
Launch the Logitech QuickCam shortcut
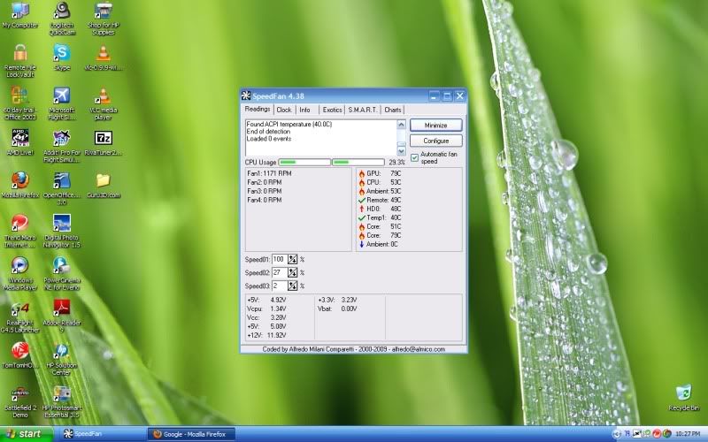[62, 19]
